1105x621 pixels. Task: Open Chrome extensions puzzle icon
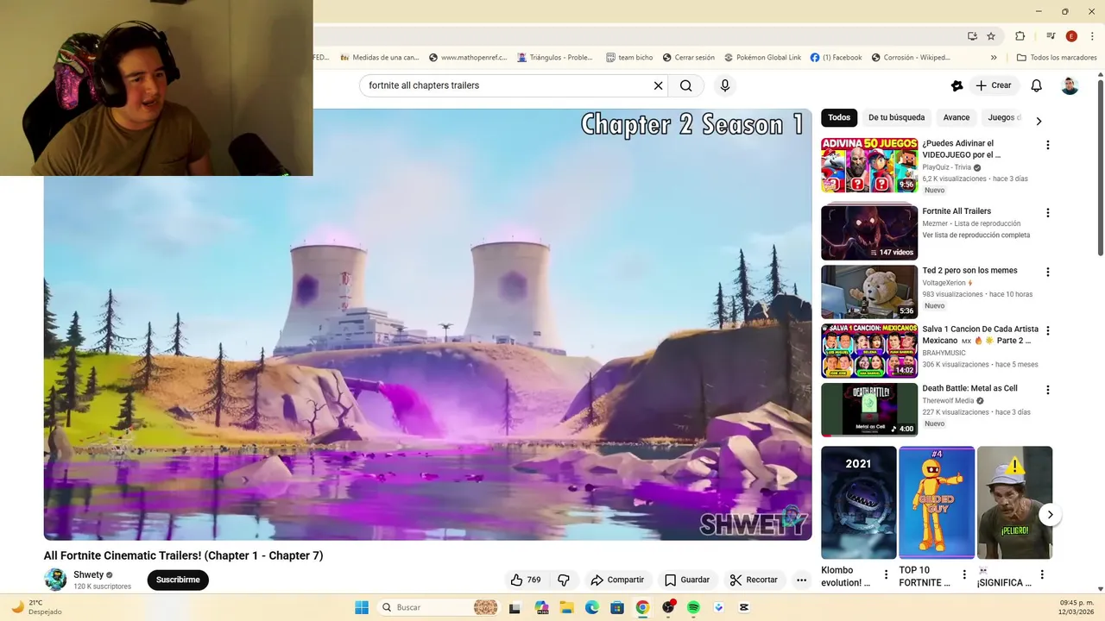pyautogui.click(x=1020, y=36)
